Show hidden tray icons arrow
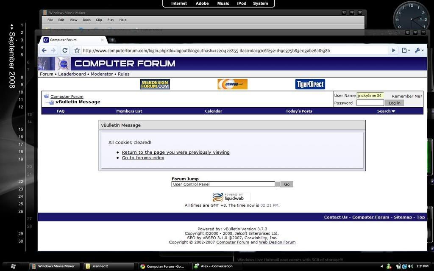434x271 pixels. (382, 266)
